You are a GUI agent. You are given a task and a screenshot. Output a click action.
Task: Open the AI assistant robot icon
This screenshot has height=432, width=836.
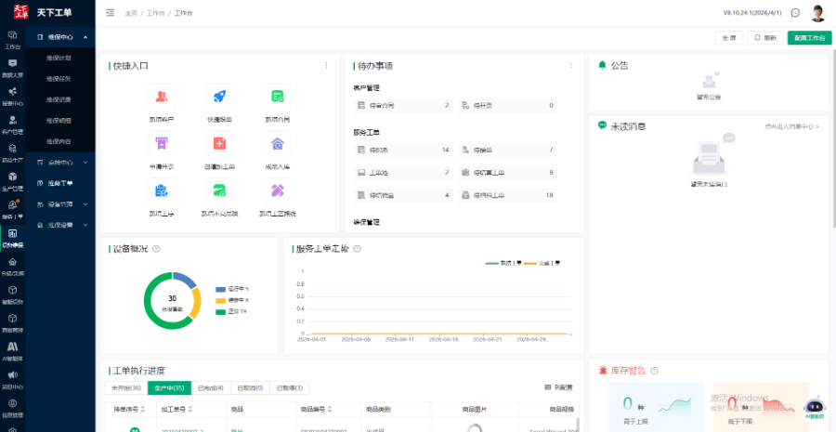tap(814, 407)
